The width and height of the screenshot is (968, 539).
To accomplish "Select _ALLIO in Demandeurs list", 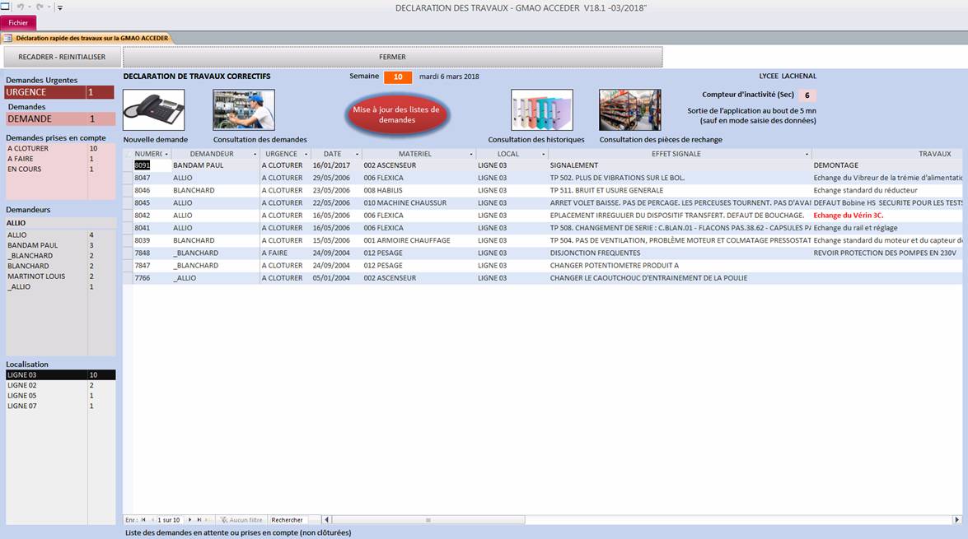I will 60,286.
